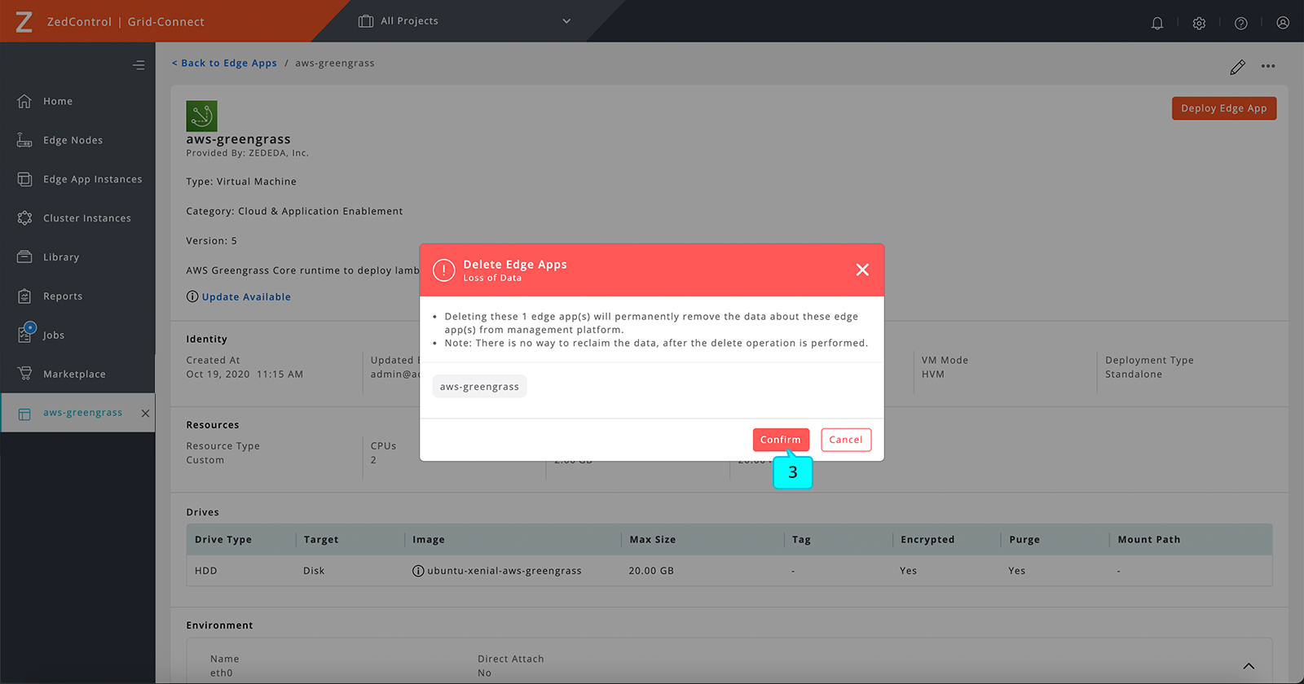Click Purge column header
This screenshot has height=684, width=1304.
pyautogui.click(x=1024, y=540)
